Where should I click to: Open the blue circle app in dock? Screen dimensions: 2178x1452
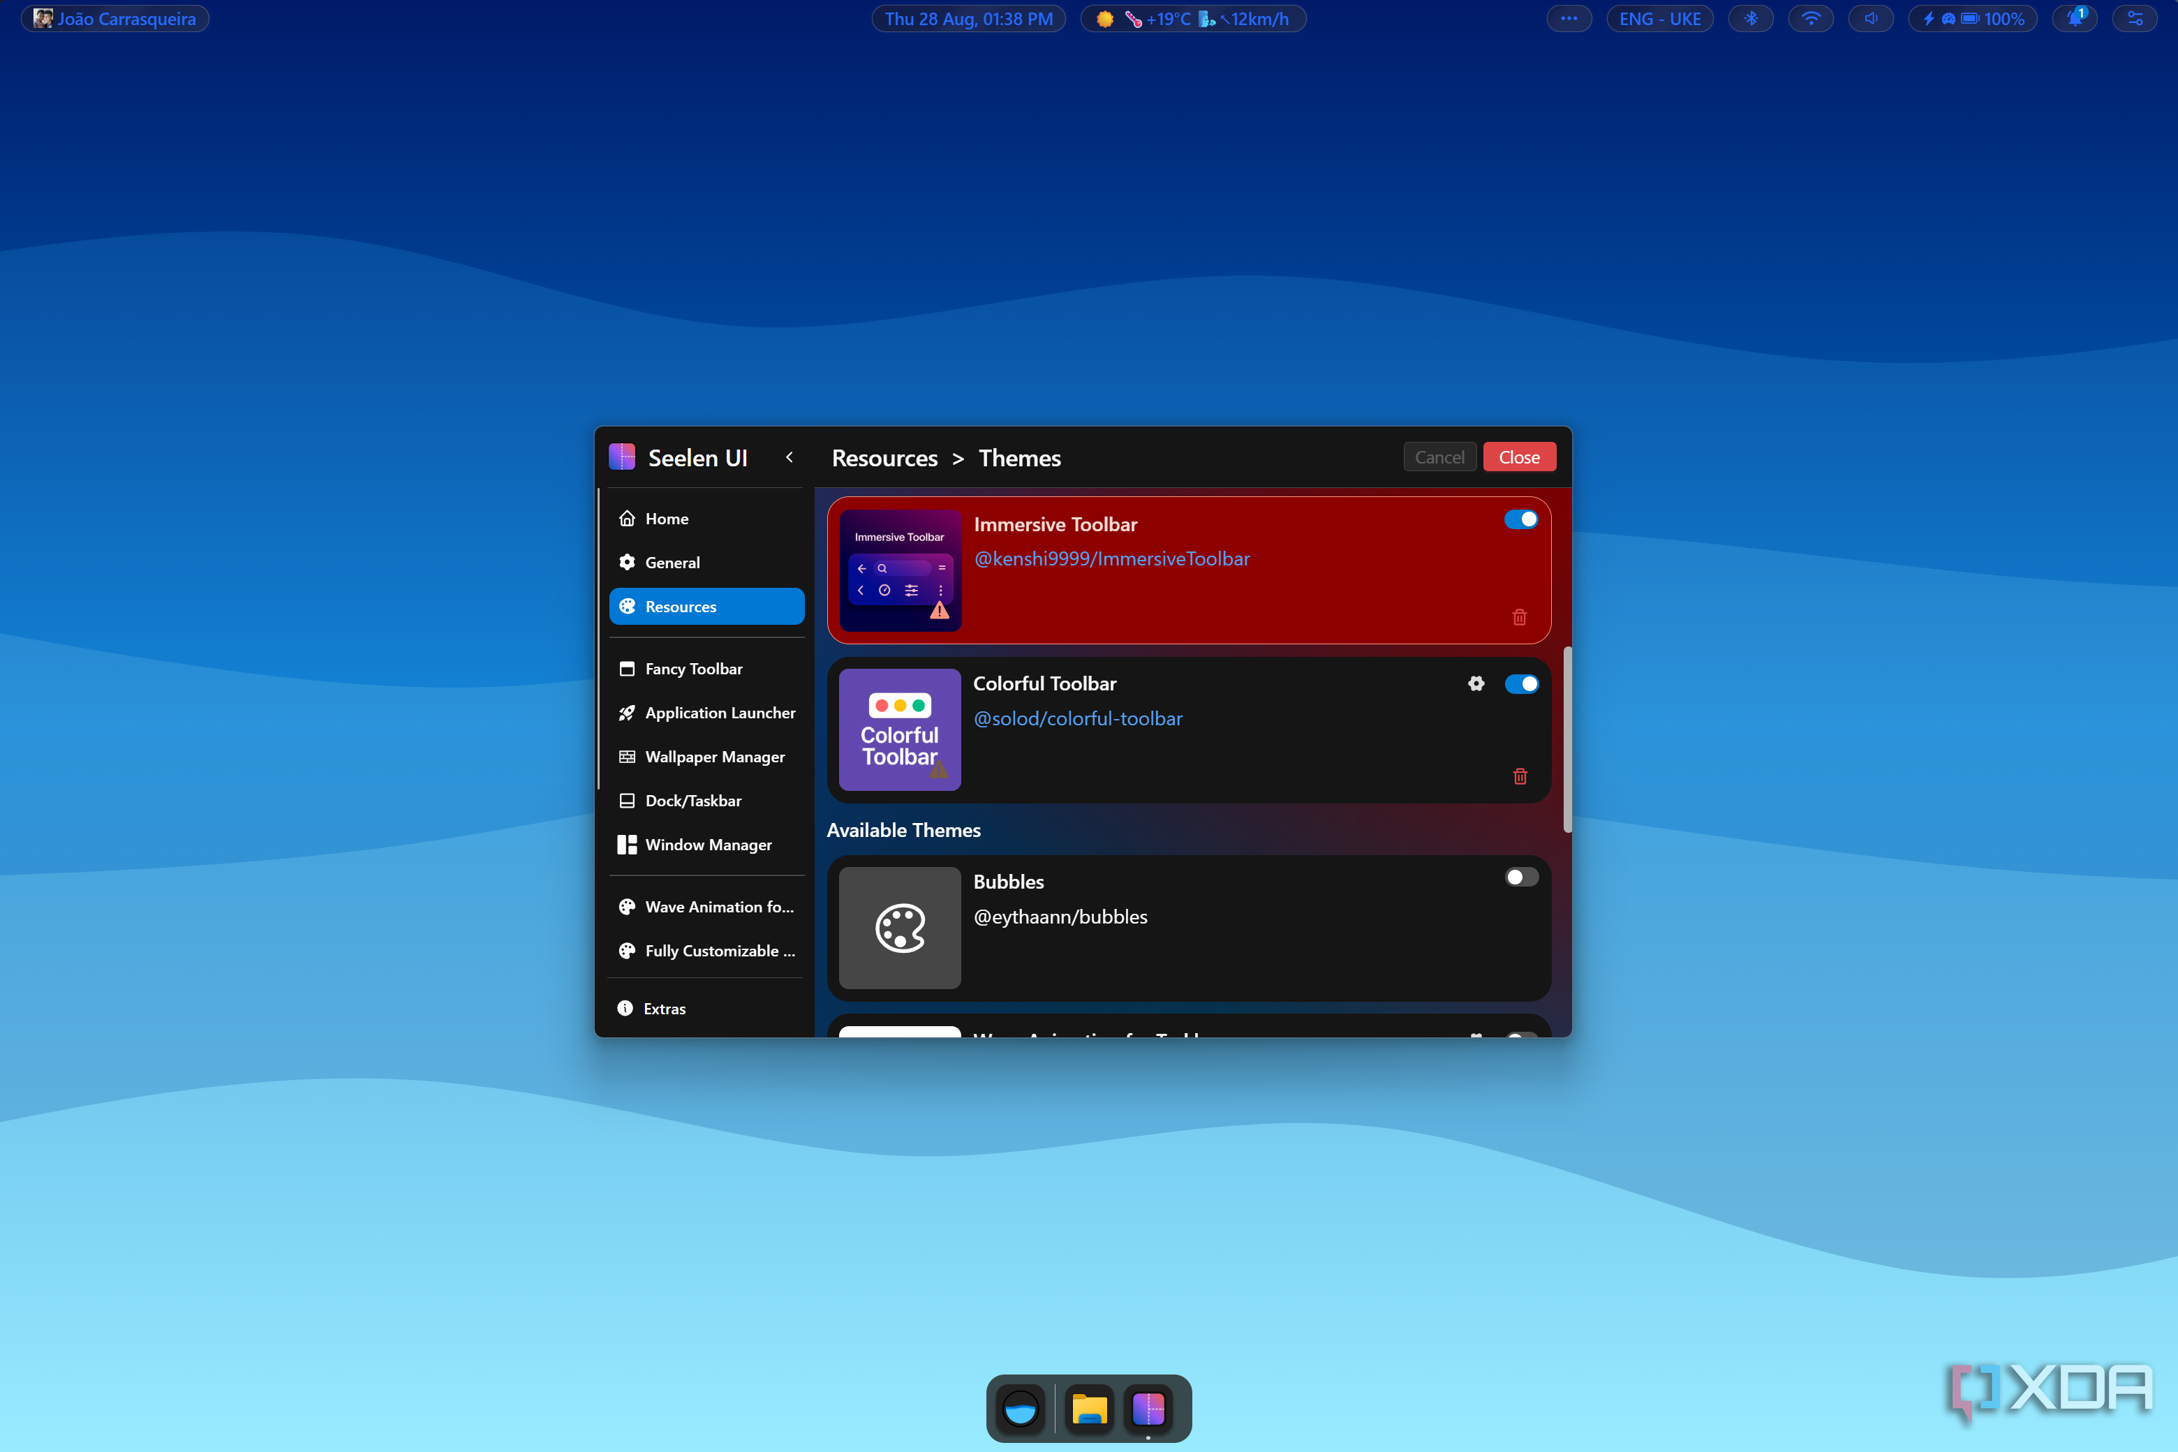(x=1021, y=1409)
